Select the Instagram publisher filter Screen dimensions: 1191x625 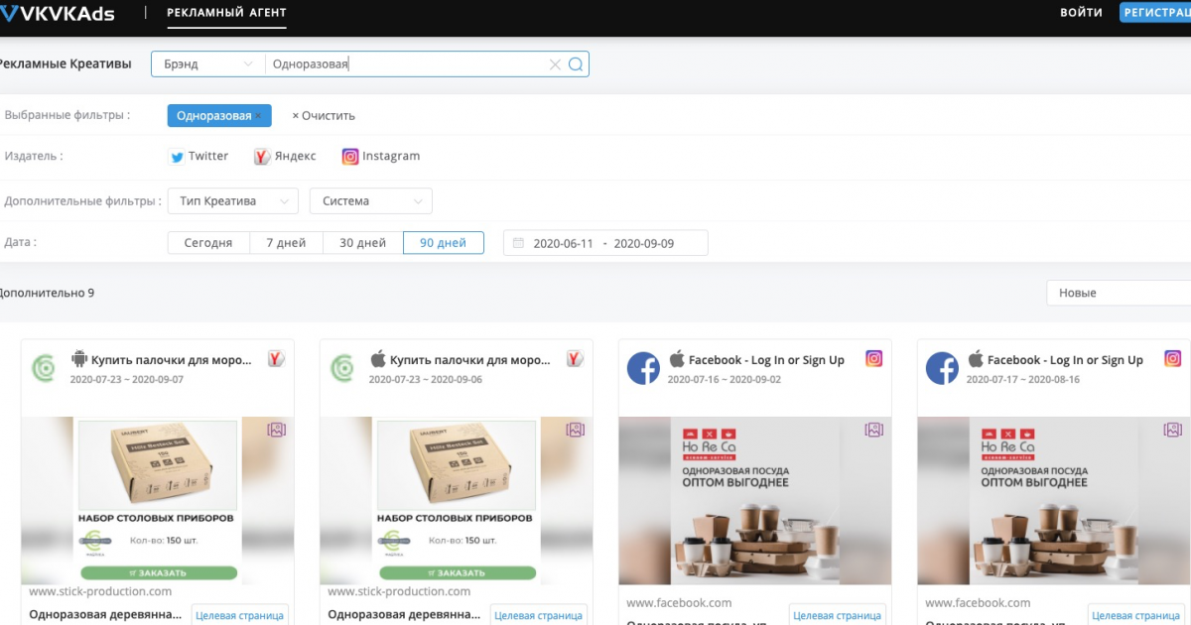[381, 157]
